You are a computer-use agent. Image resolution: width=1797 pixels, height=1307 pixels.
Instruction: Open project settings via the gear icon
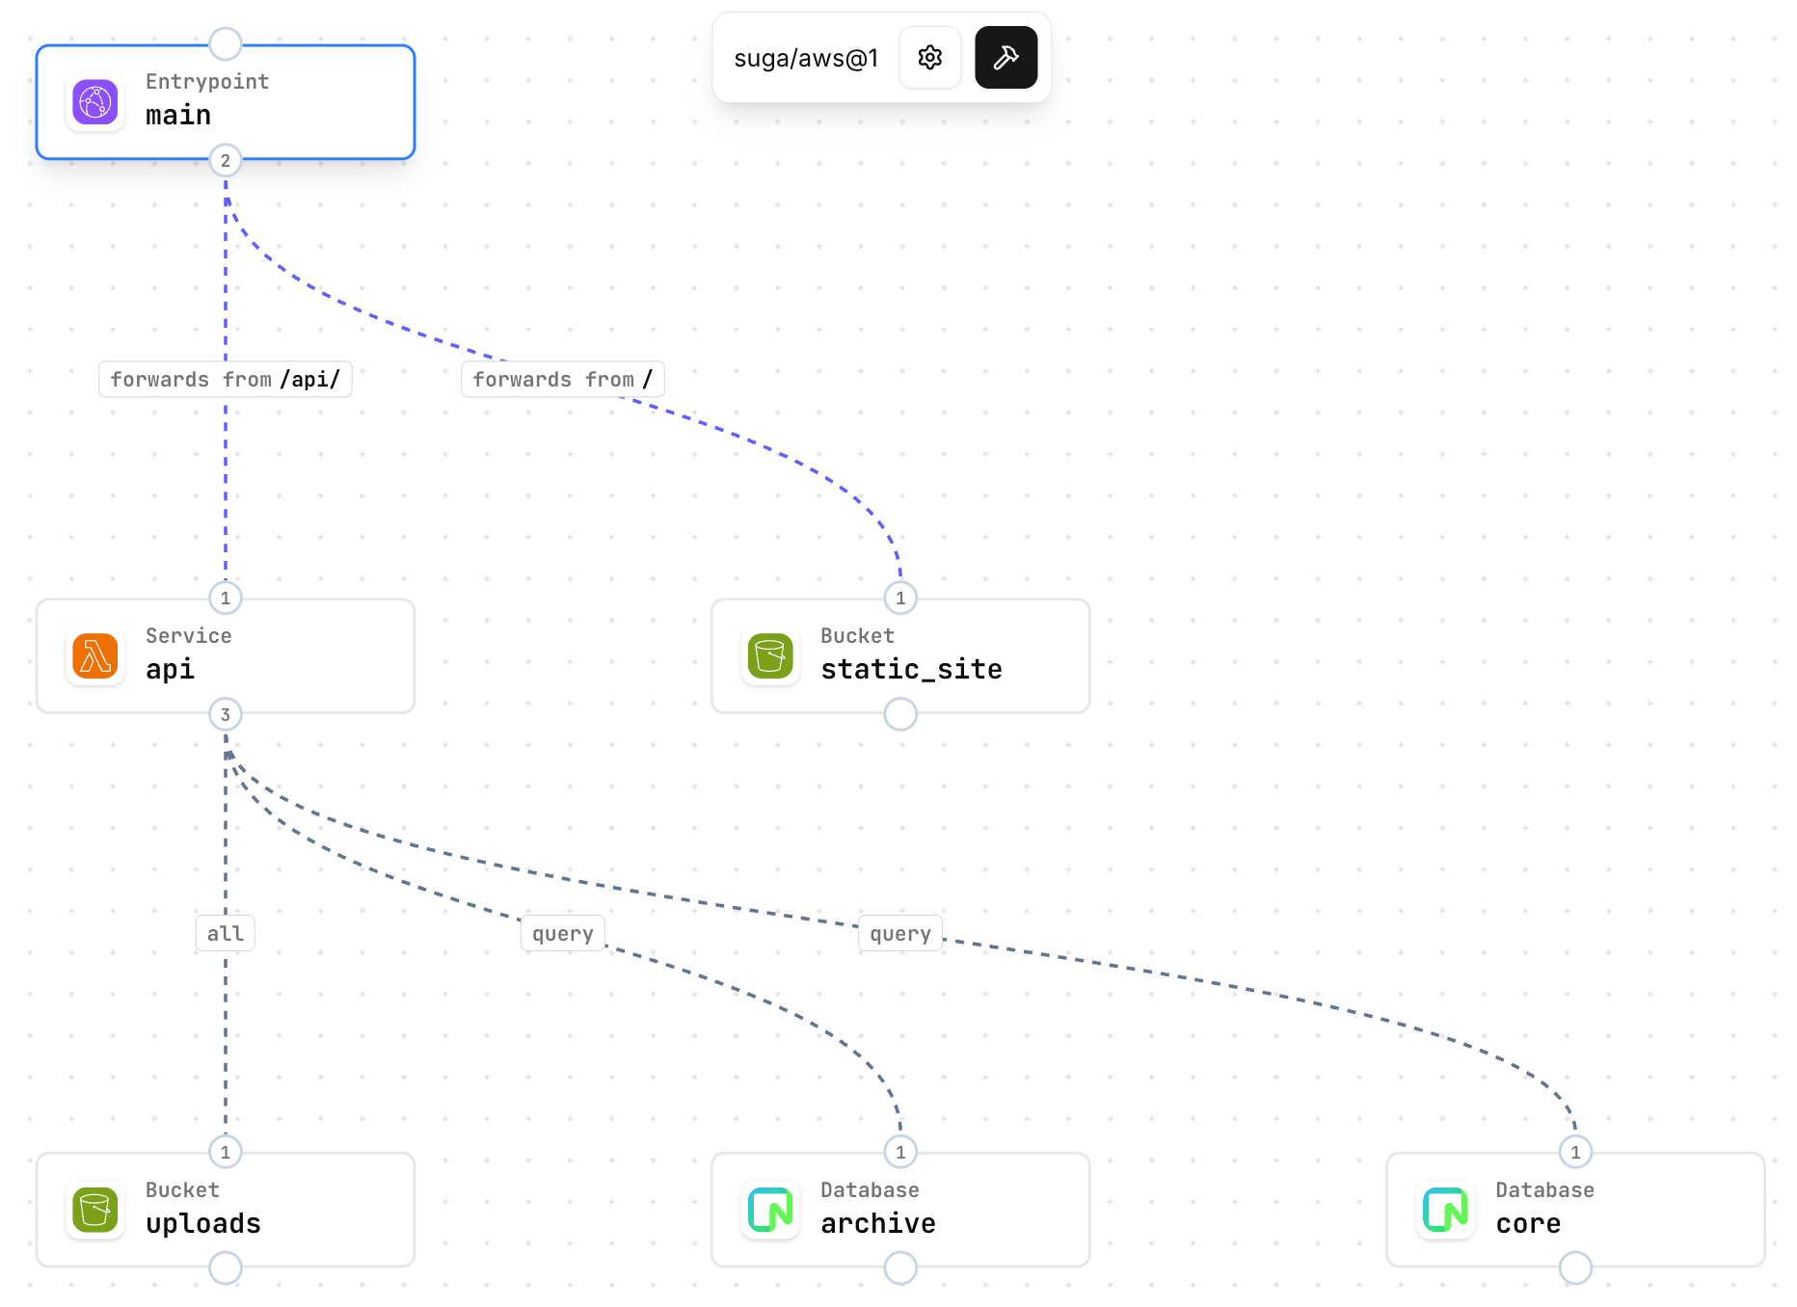coord(929,58)
